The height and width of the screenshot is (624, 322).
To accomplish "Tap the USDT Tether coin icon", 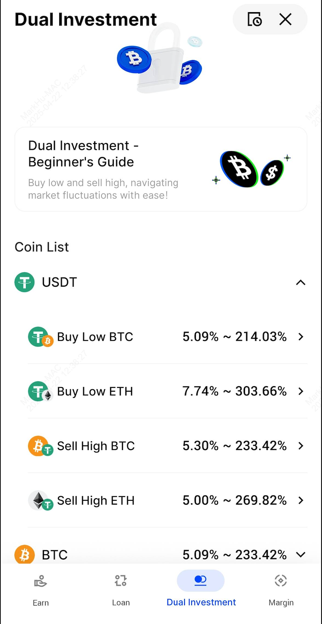I will pos(25,282).
